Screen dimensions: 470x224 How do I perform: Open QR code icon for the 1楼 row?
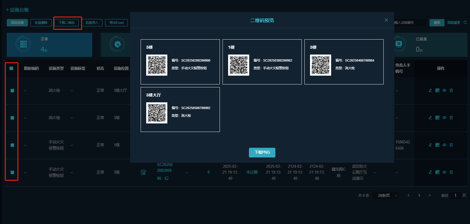click(437, 145)
